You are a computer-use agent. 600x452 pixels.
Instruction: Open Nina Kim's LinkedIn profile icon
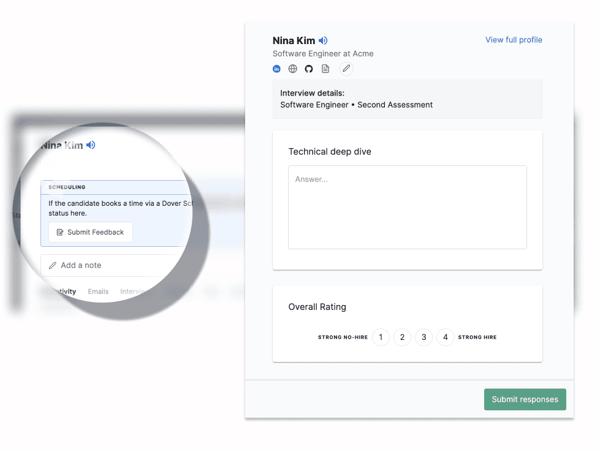[276, 69]
